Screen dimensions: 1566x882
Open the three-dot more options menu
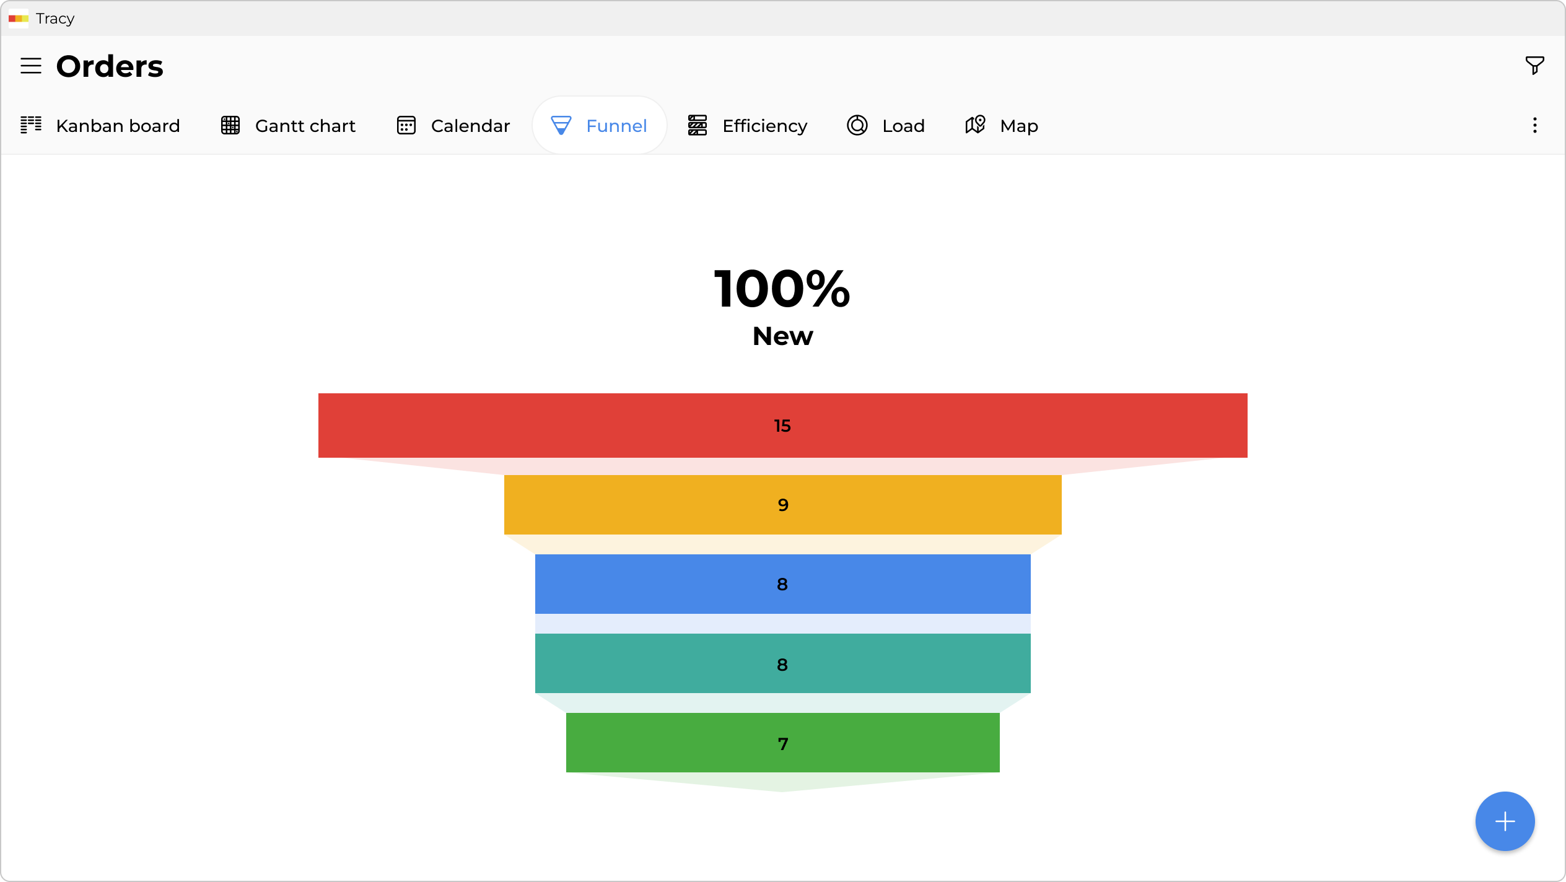(x=1534, y=126)
